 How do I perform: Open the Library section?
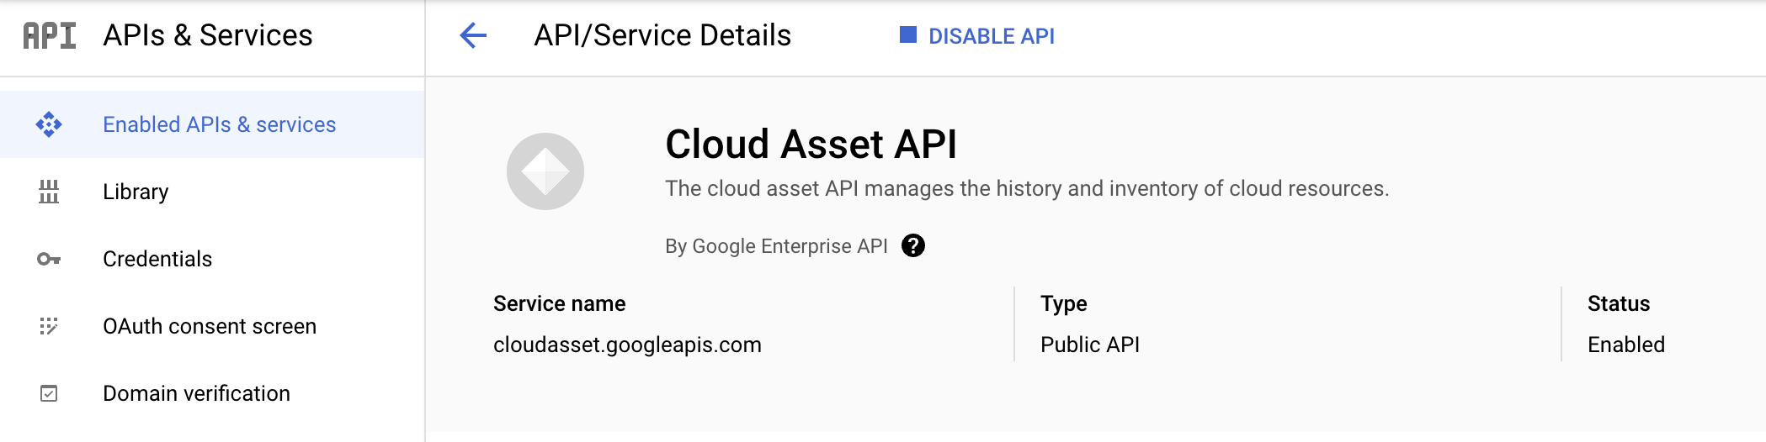click(x=212, y=192)
